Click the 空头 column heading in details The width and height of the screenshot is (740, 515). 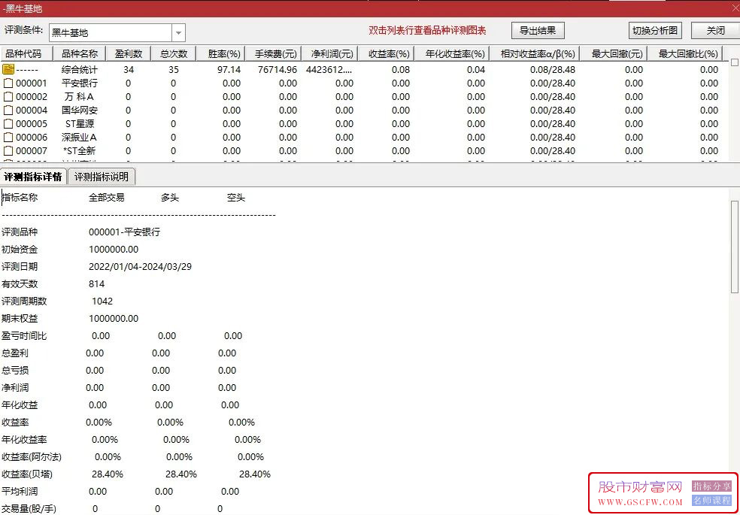click(x=236, y=198)
